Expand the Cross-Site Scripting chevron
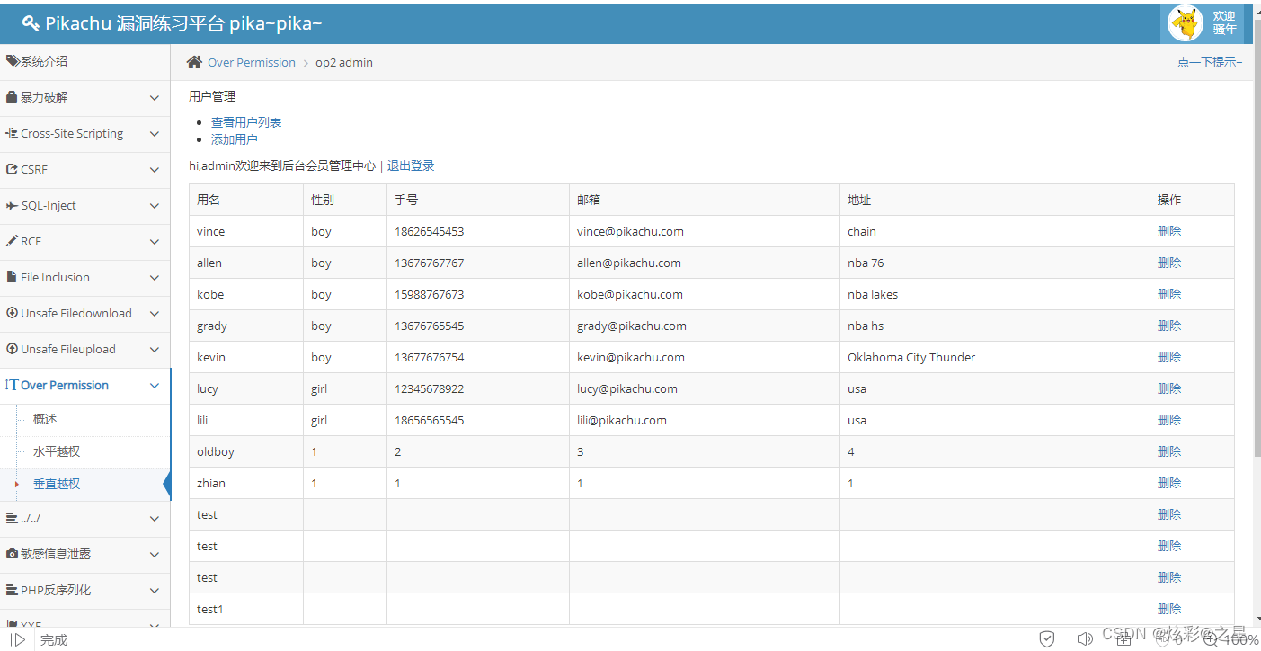Screen dimensions: 1261x651 pyautogui.click(x=155, y=134)
